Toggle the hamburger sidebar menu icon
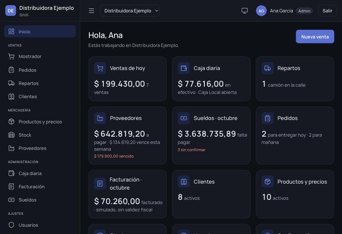This screenshot has height=234, width=342. (91, 11)
